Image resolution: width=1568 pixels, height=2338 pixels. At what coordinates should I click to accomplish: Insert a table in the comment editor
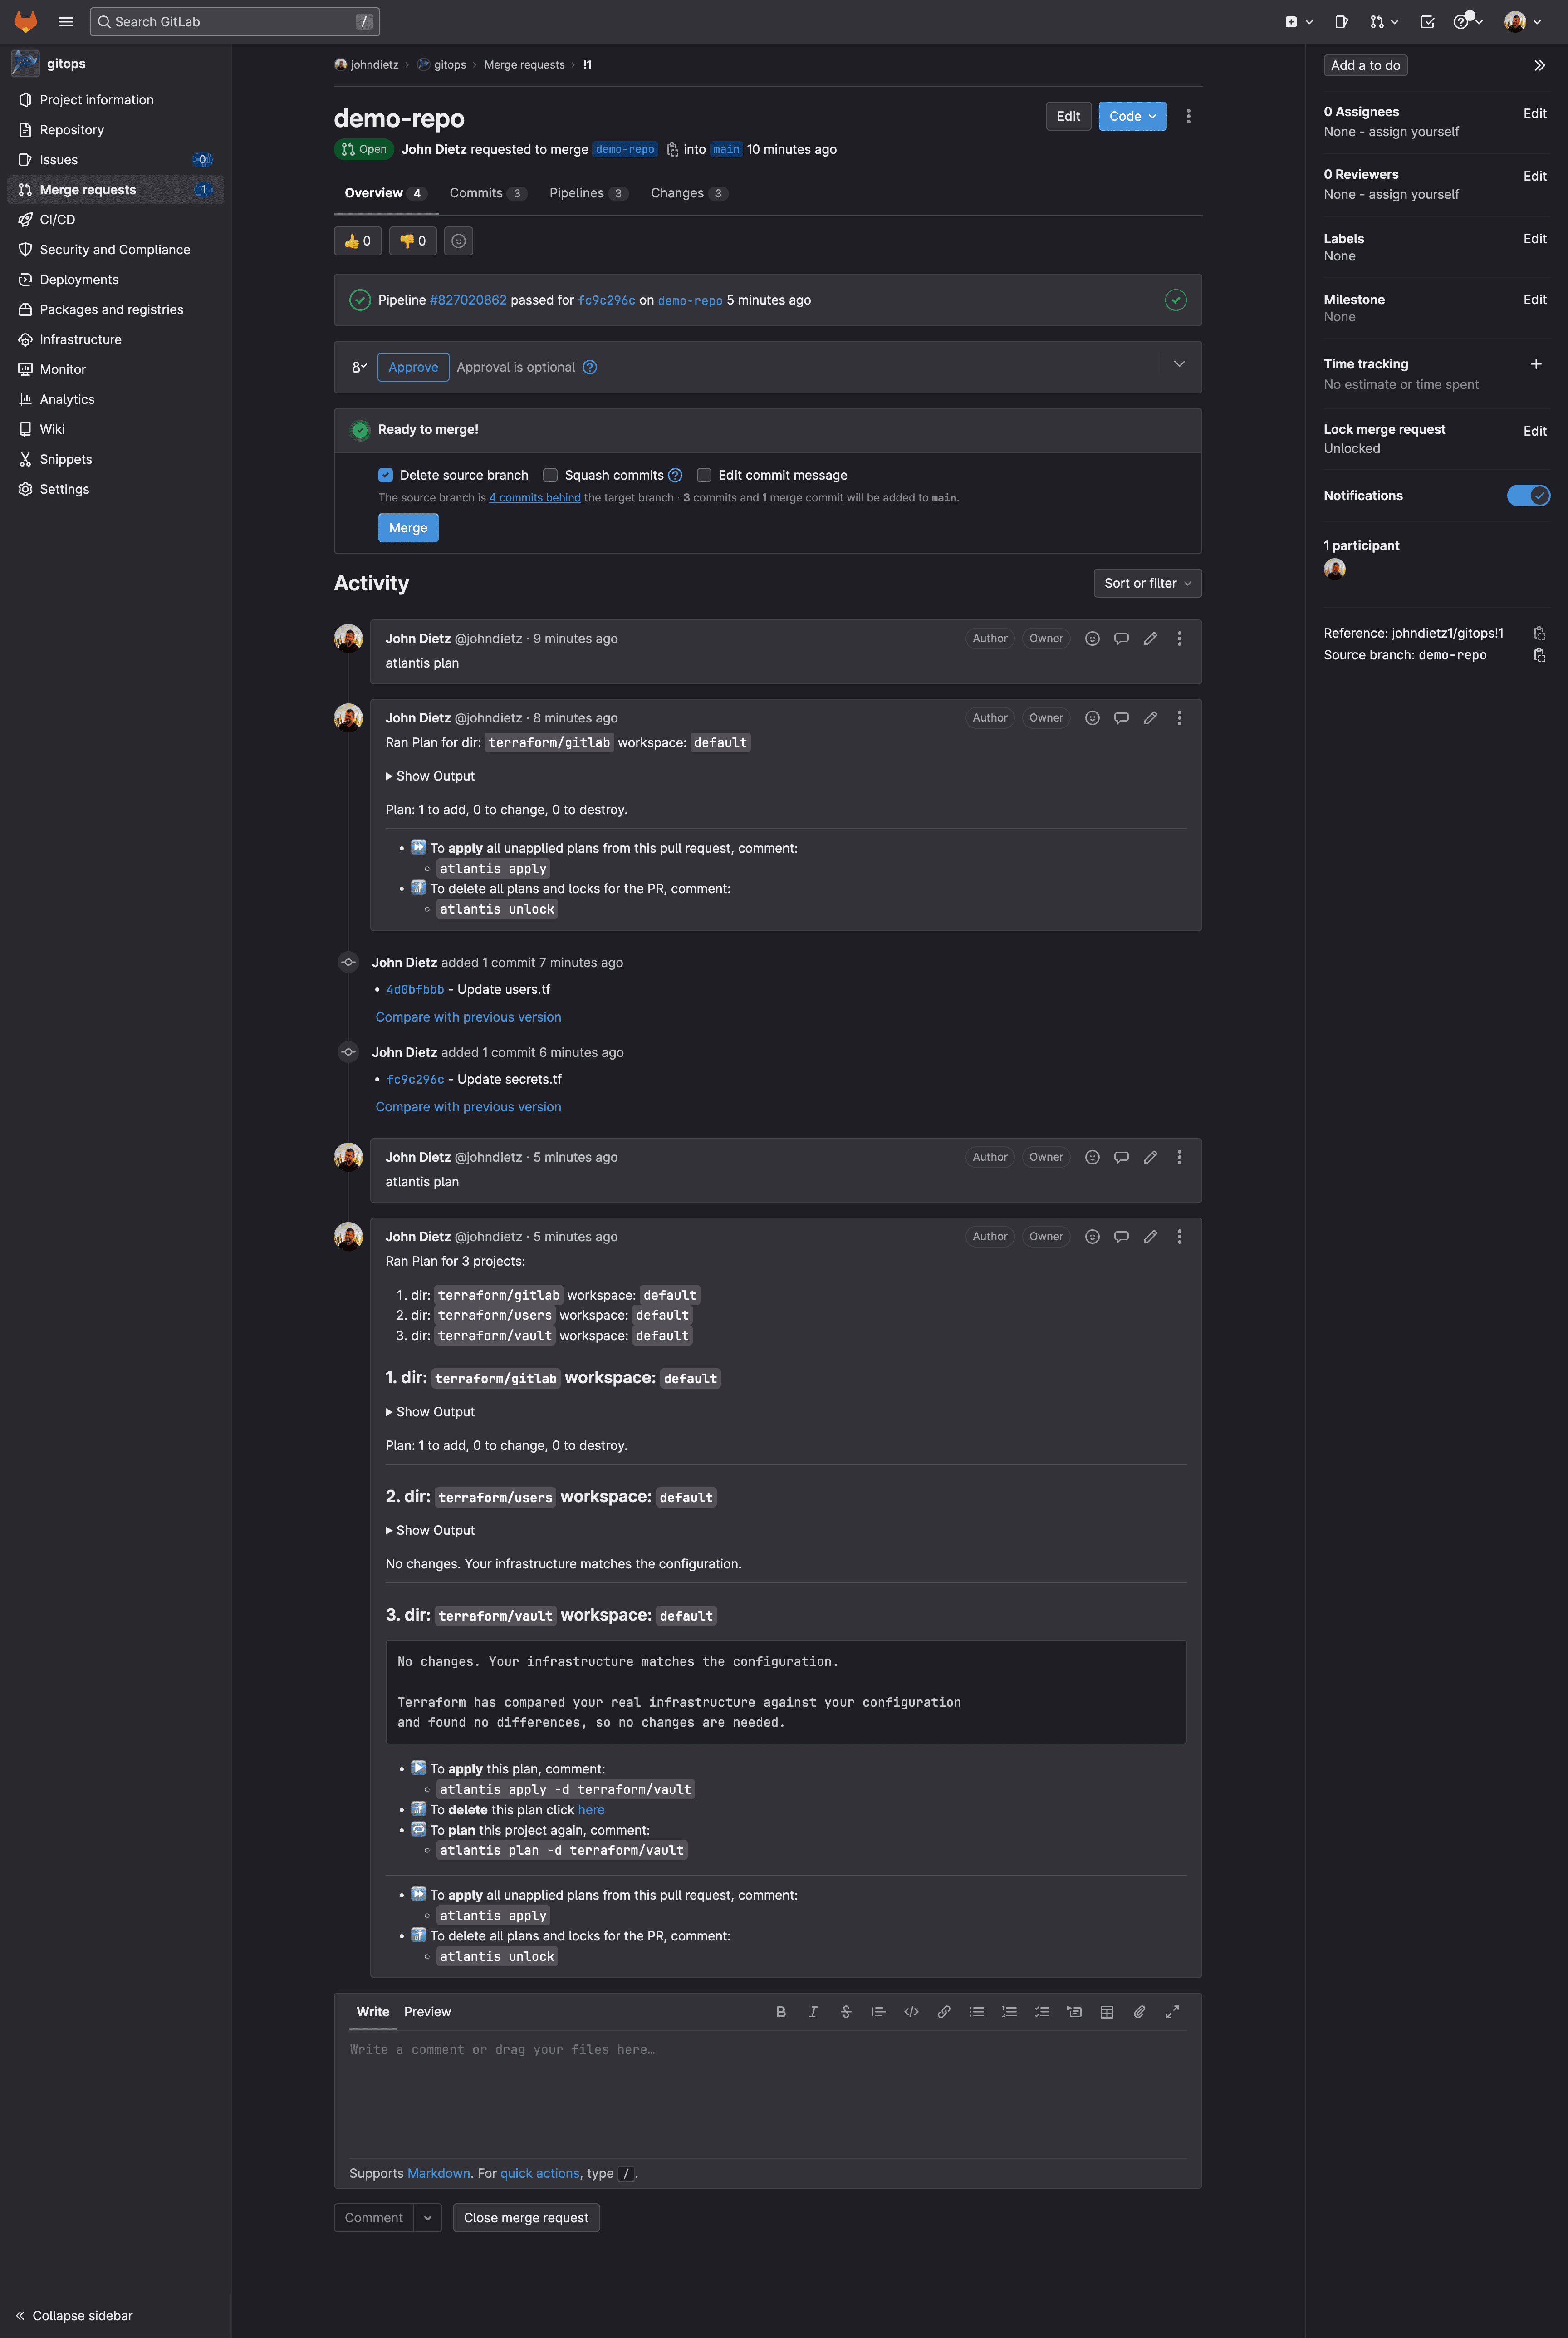[1107, 2012]
